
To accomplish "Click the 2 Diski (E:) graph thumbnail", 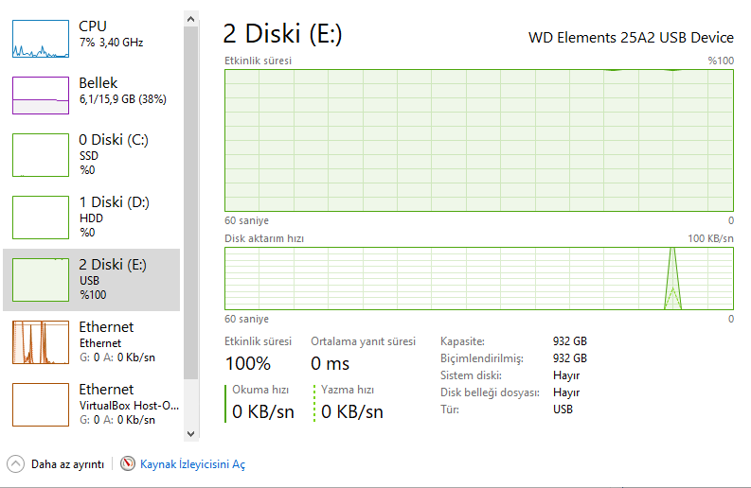I will pyautogui.click(x=41, y=279).
